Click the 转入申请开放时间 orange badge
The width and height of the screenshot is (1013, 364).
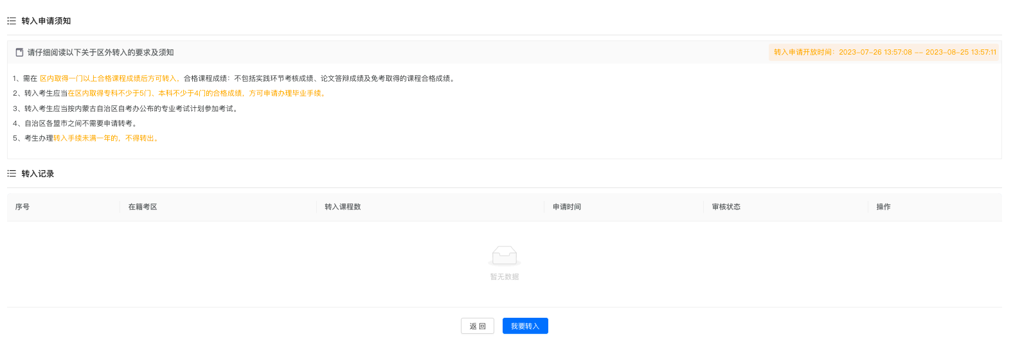(884, 53)
